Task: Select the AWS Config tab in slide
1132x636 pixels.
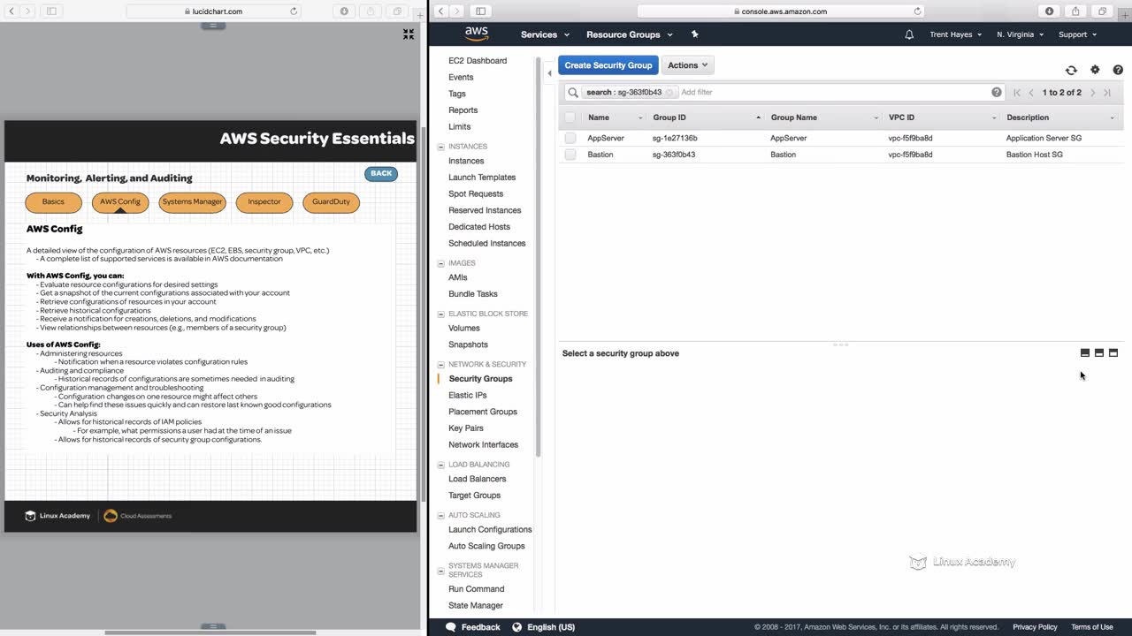Action: (x=120, y=202)
